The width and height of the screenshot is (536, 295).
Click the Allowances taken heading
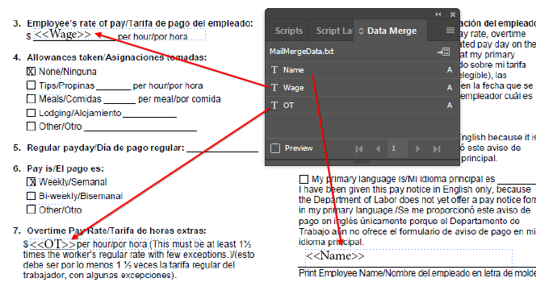tap(117, 57)
